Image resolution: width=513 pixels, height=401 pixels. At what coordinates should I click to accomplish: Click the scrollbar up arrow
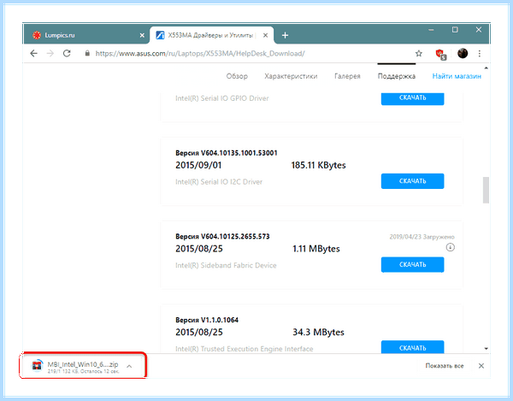click(x=486, y=68)
